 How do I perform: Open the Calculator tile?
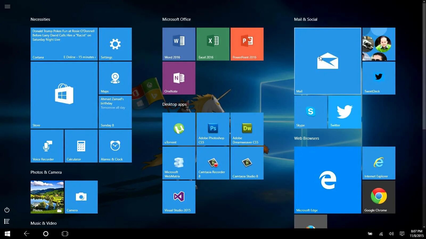pyautogui.click(x=81, y=146)
